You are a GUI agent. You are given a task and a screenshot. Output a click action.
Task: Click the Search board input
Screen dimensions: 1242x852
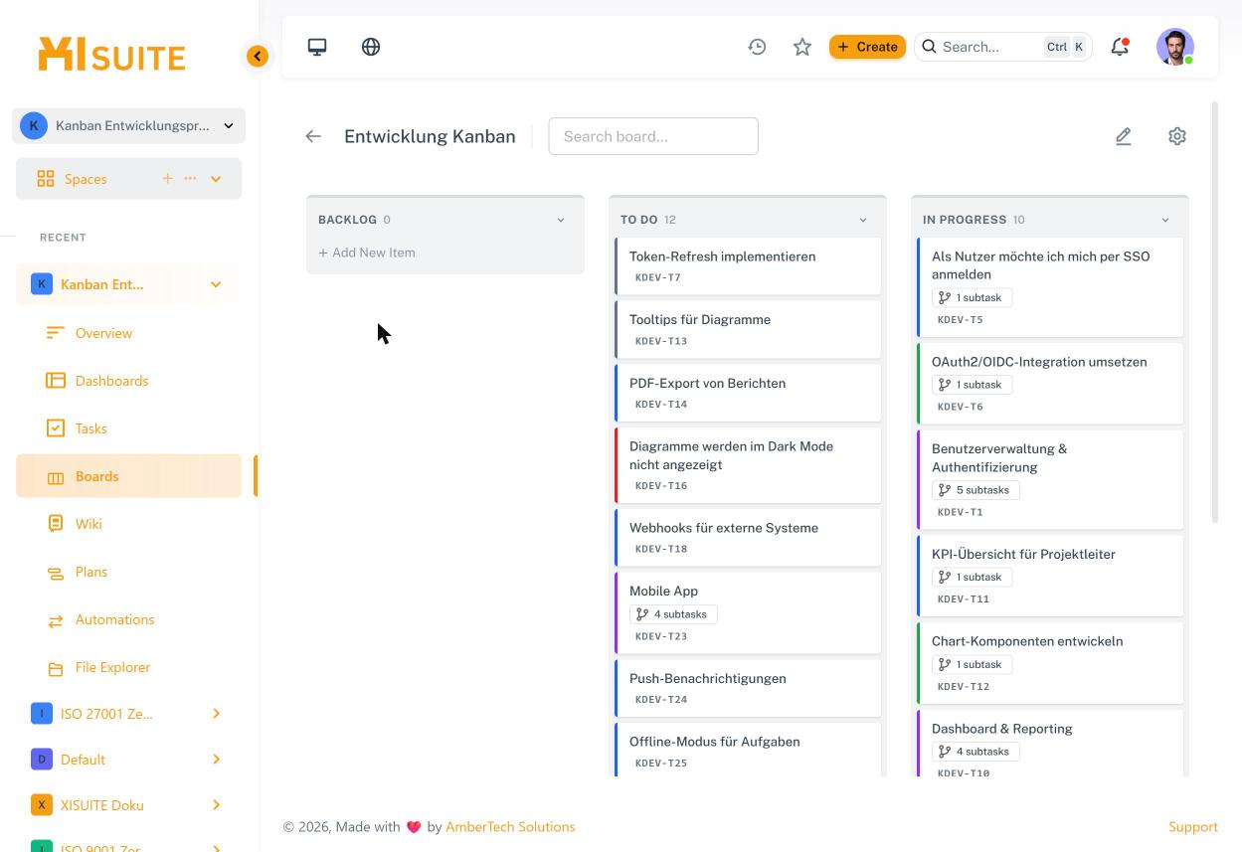[x=653, y=136]
